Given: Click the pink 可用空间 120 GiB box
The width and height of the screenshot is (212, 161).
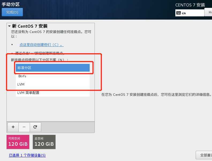Looking at the screenshot, I should pos(18,142).
